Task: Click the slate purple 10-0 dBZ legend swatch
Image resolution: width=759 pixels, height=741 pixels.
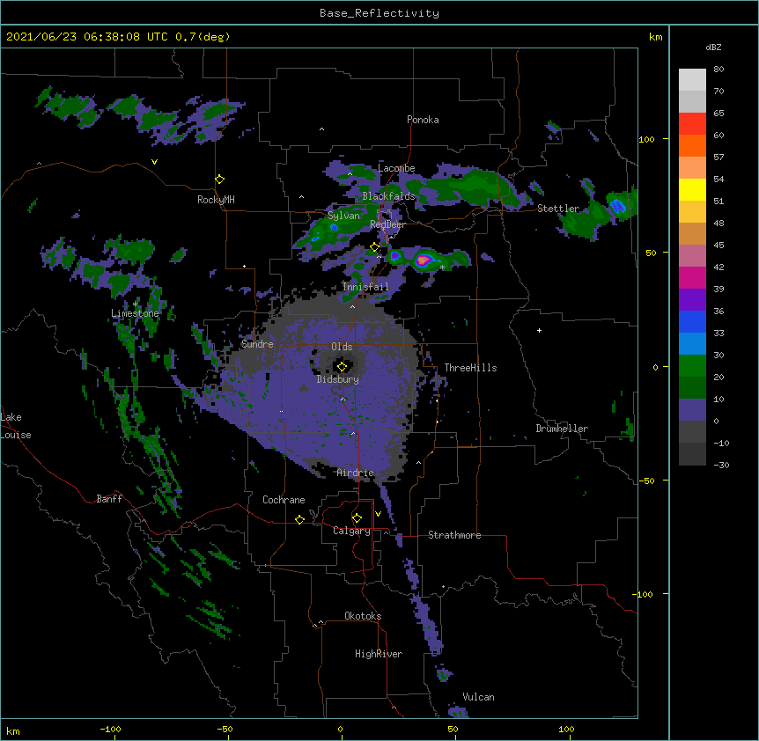Action: (692, 410)
